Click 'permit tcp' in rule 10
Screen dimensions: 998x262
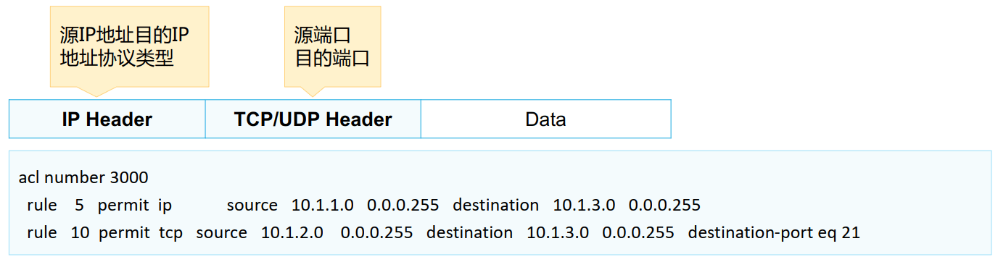tap(141, 233)
